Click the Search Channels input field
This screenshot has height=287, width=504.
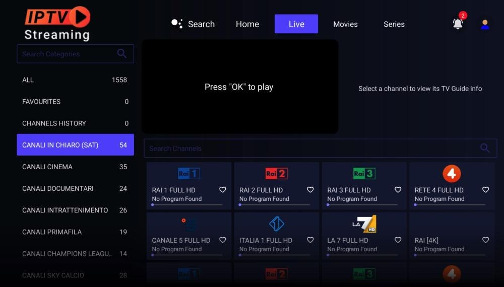[x=307, y=149]
